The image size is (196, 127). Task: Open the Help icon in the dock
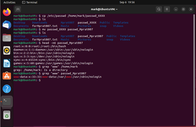(x=7, y=89)
